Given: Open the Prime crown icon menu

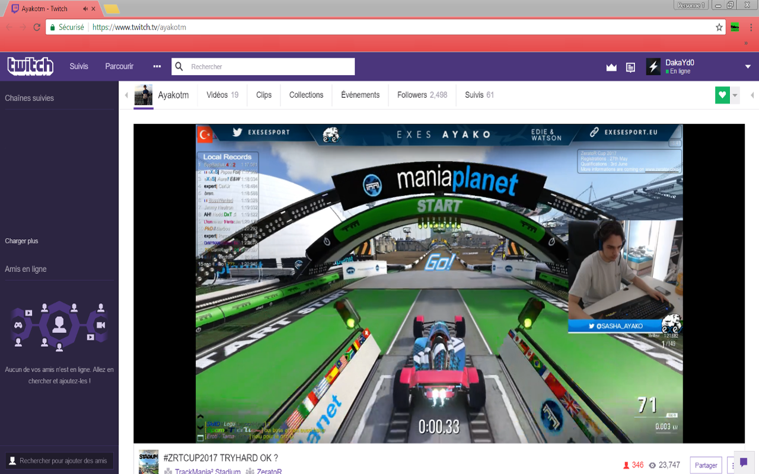Looking at the screenshot, I should pos(611,68).
